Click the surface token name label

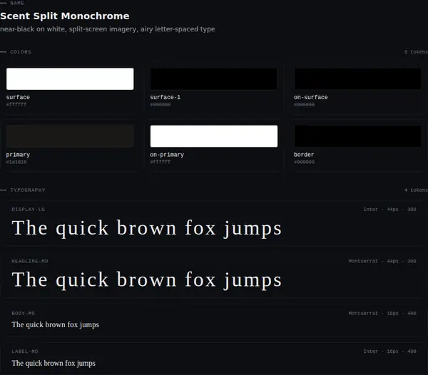18,97
